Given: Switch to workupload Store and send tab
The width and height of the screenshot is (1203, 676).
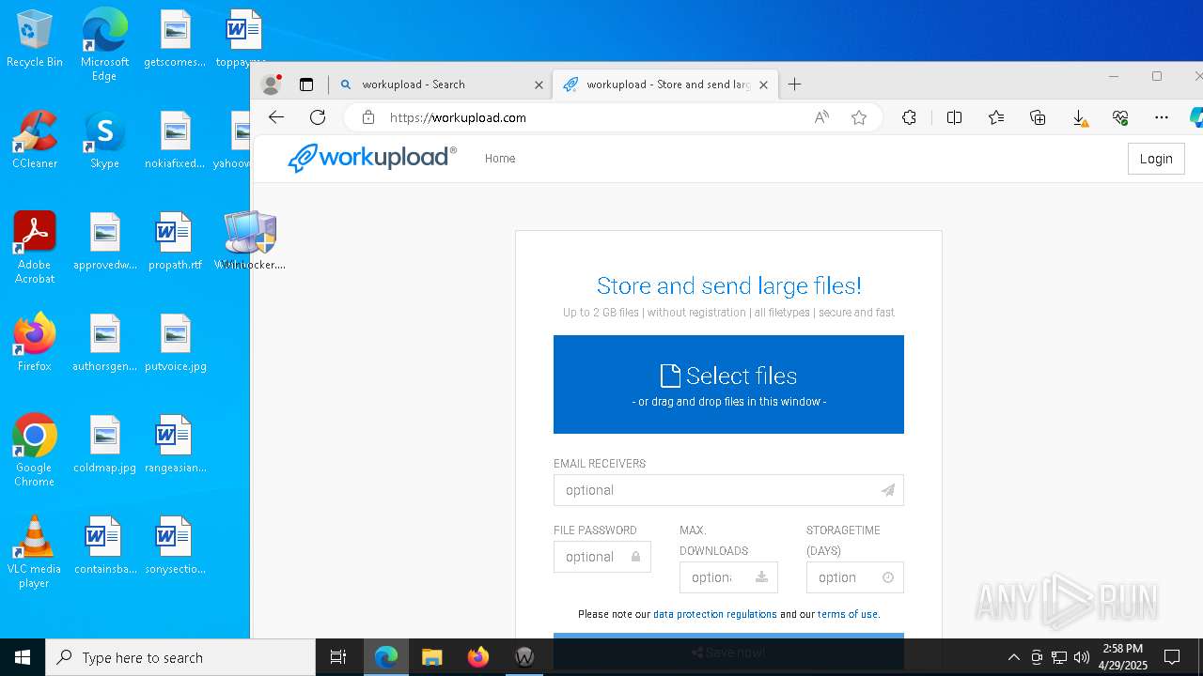Looking at the screenshot, I should tap(667, 84).
